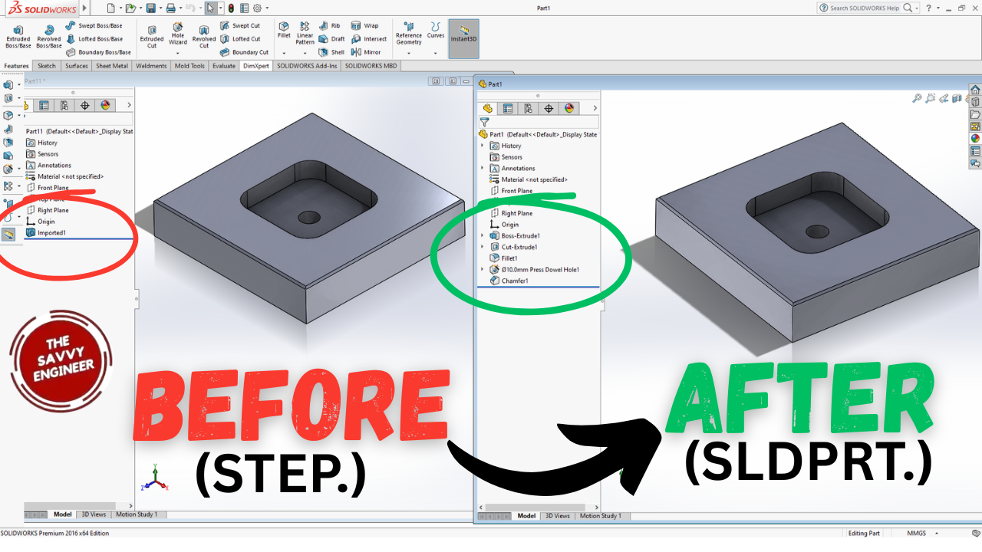The height and width of the screenshot is (552, 982).
Task: Expand the Boss-Extrude1 feature in tree
Action: coord(483,236)
